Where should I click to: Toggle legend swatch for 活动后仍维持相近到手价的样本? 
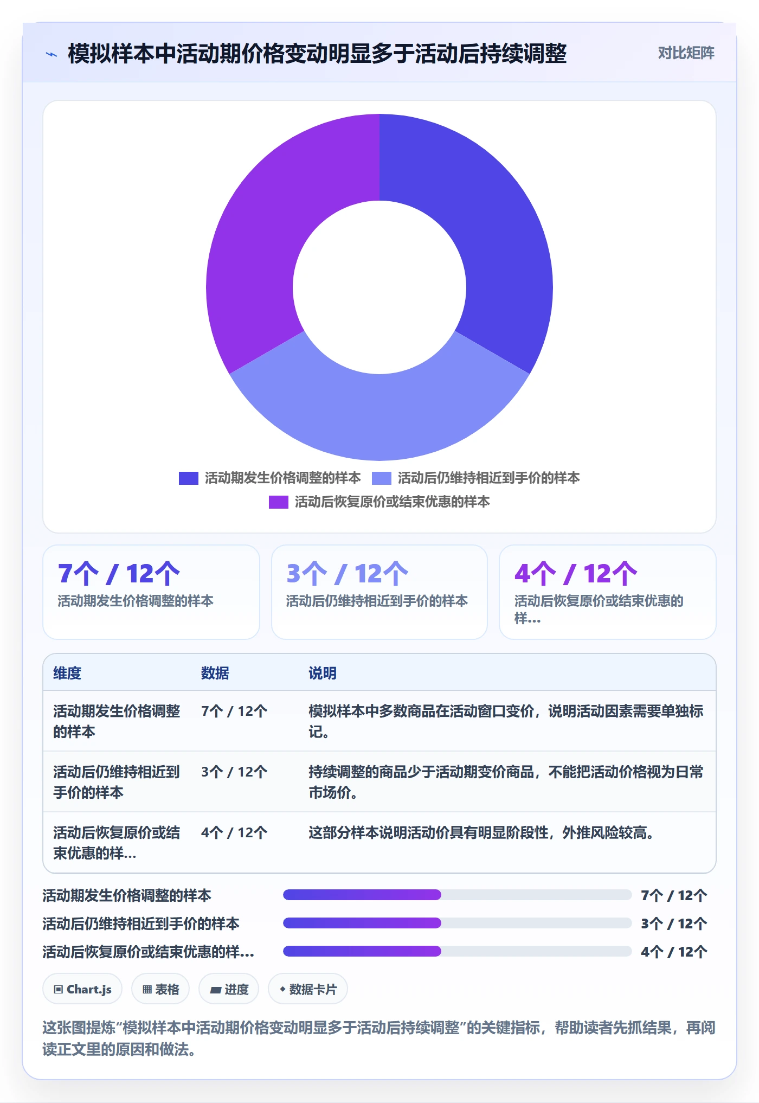point(381,478)
